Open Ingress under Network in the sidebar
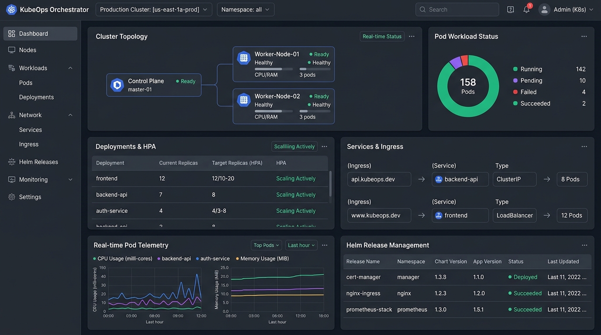Image resolution: width=601 pixels, height=335 pixels. tap(29, 144)
